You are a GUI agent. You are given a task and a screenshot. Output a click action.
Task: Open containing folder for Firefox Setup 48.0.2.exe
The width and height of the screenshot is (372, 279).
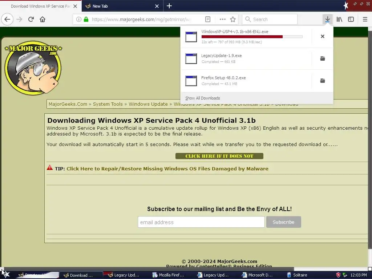pyautogui.click(x=323, y=81)
